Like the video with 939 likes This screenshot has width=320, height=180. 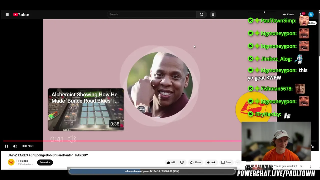point(171,162)
